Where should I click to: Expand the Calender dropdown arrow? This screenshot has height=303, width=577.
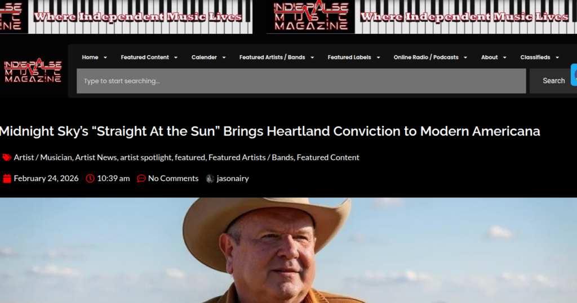pyautogui.click(x=224, y=58)
